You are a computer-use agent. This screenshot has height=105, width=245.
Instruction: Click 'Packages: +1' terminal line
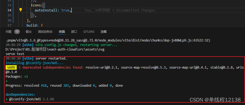tap(17, 77)
